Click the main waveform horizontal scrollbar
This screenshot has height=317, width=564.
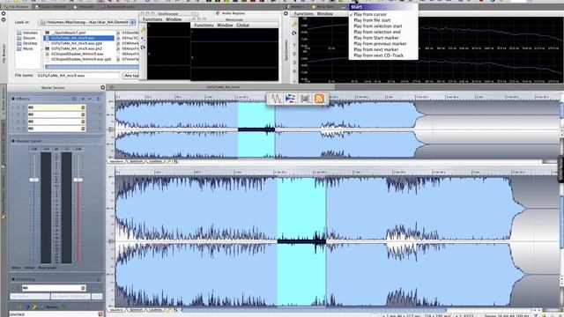pos(314,310)
